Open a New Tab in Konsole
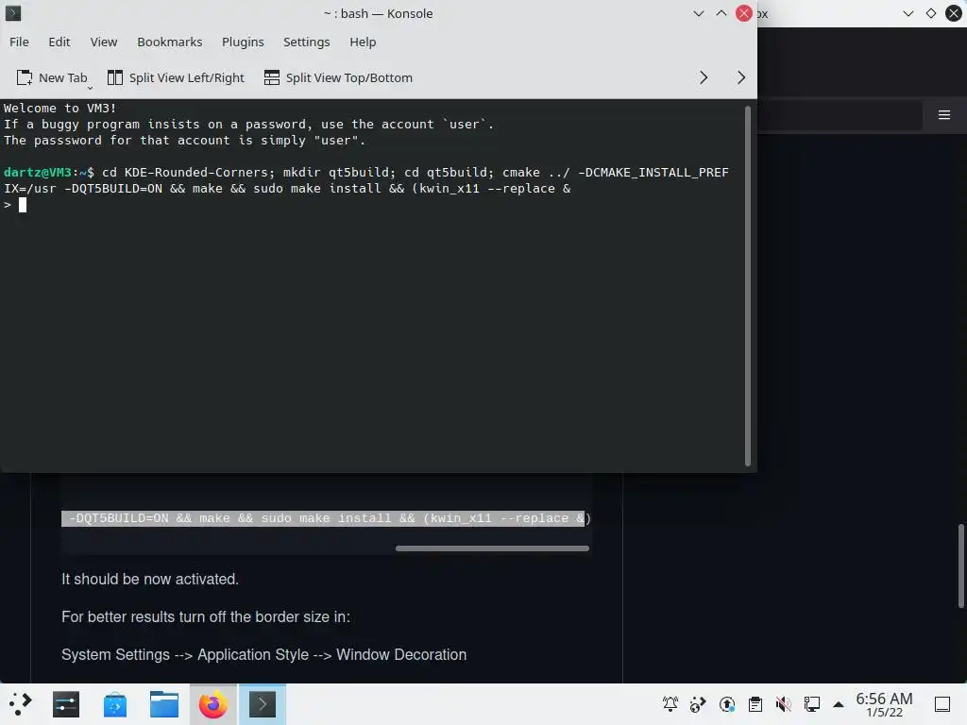The height and width of the screenshot is (725, 967). [x=52, y=77]
